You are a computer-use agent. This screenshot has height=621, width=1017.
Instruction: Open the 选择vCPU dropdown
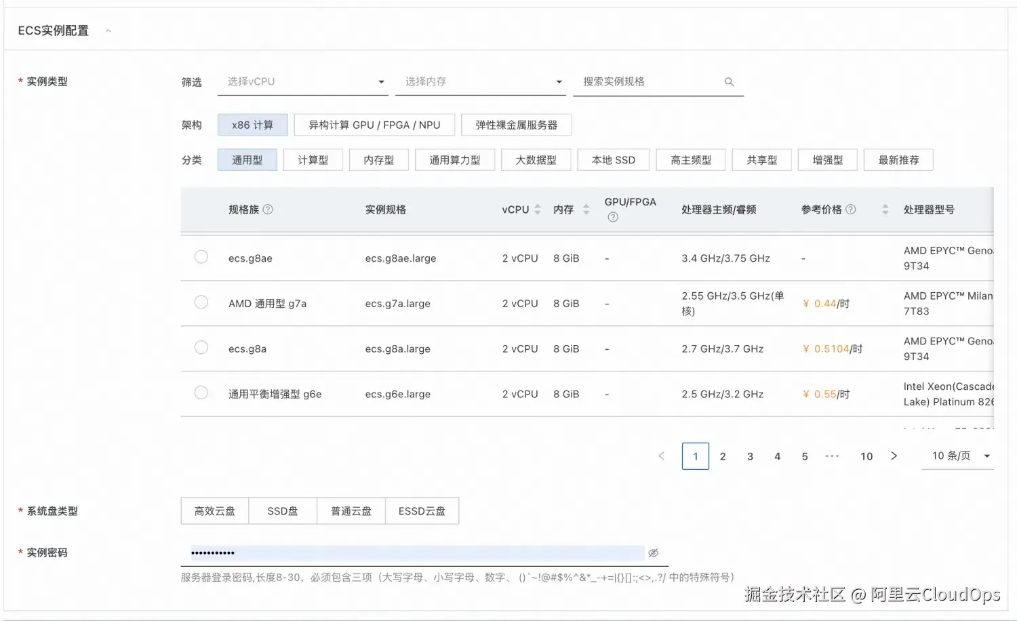pyautogui.click(x=302, y=81)
